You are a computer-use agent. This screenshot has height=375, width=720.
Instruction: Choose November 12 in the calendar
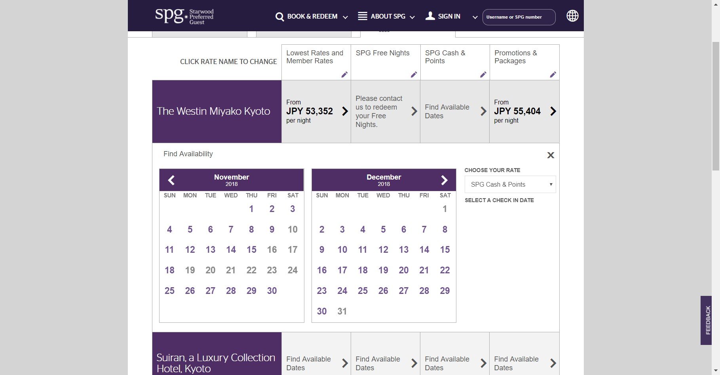190,250
